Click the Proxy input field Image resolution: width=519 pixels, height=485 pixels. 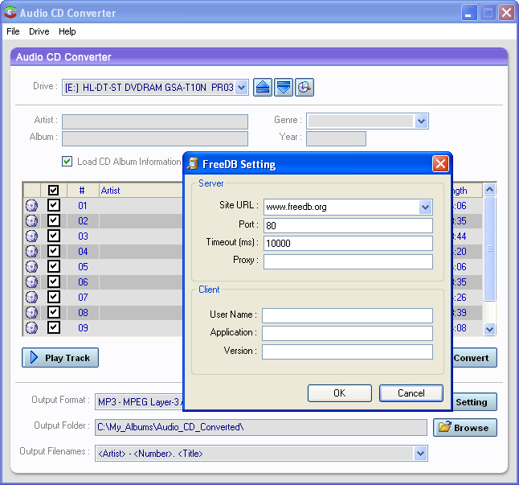coord(348,261)
